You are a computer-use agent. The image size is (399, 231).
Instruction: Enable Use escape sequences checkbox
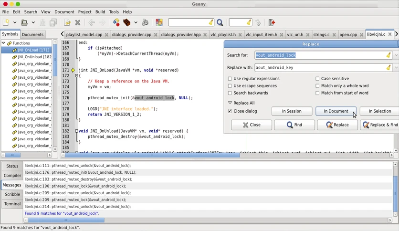tap(230, 86)
